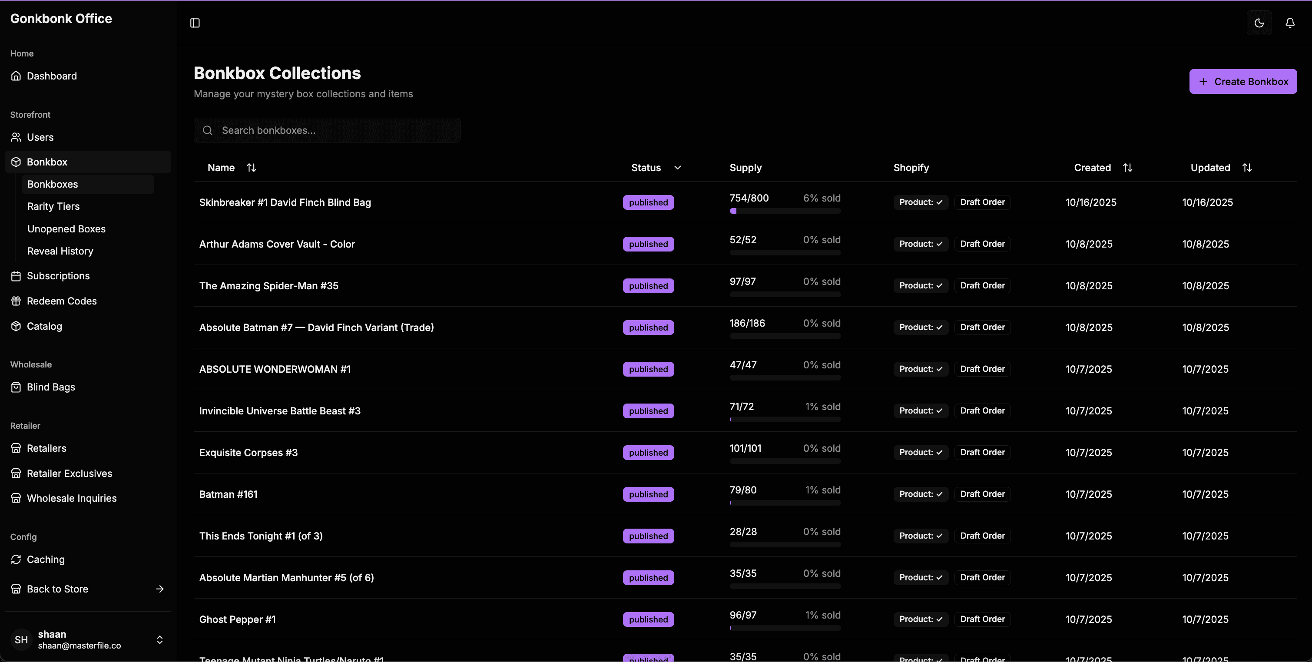Open notifications bell icon

1289,23
